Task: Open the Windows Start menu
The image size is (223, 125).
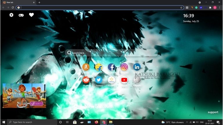Action: 4,122
